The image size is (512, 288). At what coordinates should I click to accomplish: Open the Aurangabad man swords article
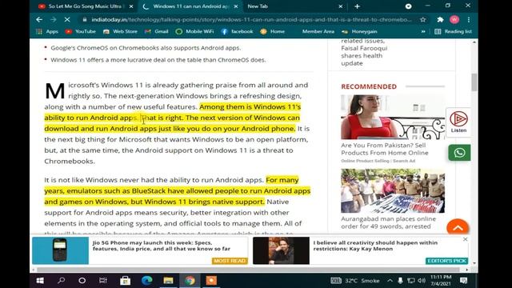click(388, 222)
